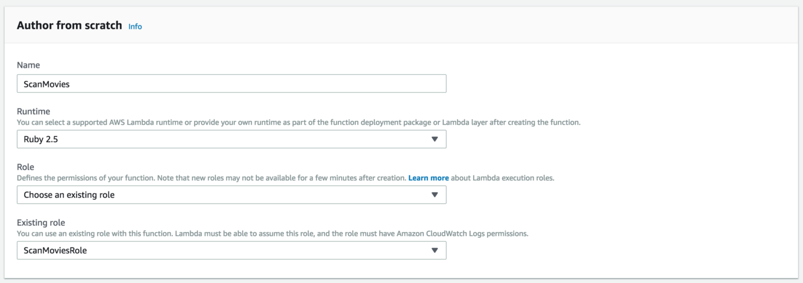Image resolution: width=803 pixels, height=283 pixels.
Task: Click the 'Existing role' field label
Action: [x=41, y=222]
